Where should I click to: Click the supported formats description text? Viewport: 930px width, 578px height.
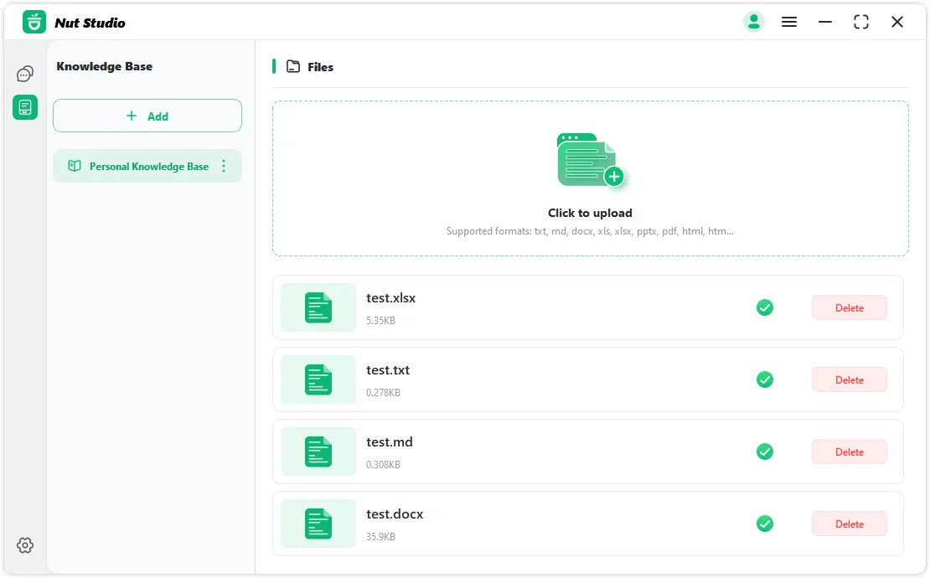[590, 231]
